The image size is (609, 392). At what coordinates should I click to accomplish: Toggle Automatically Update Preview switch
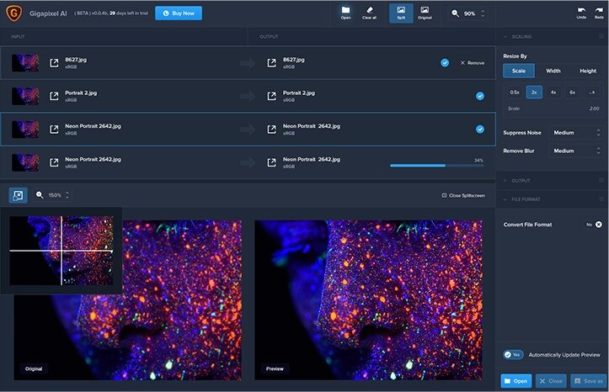pos(513,355)
